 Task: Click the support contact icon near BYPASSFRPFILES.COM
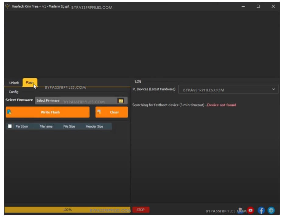(x=240, y=210)
